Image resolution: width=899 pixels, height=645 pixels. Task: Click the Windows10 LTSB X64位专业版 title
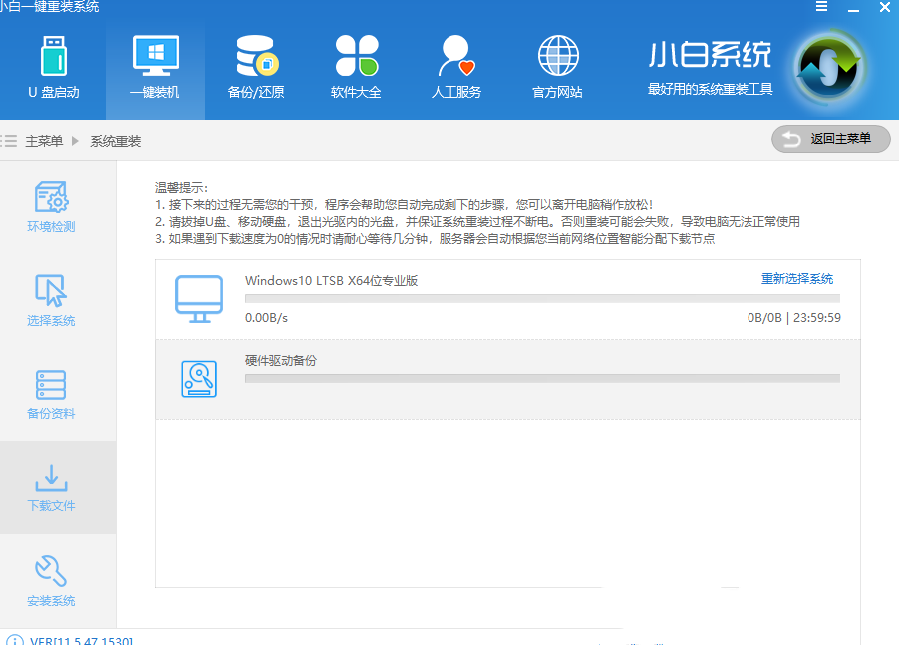(331, 281)
